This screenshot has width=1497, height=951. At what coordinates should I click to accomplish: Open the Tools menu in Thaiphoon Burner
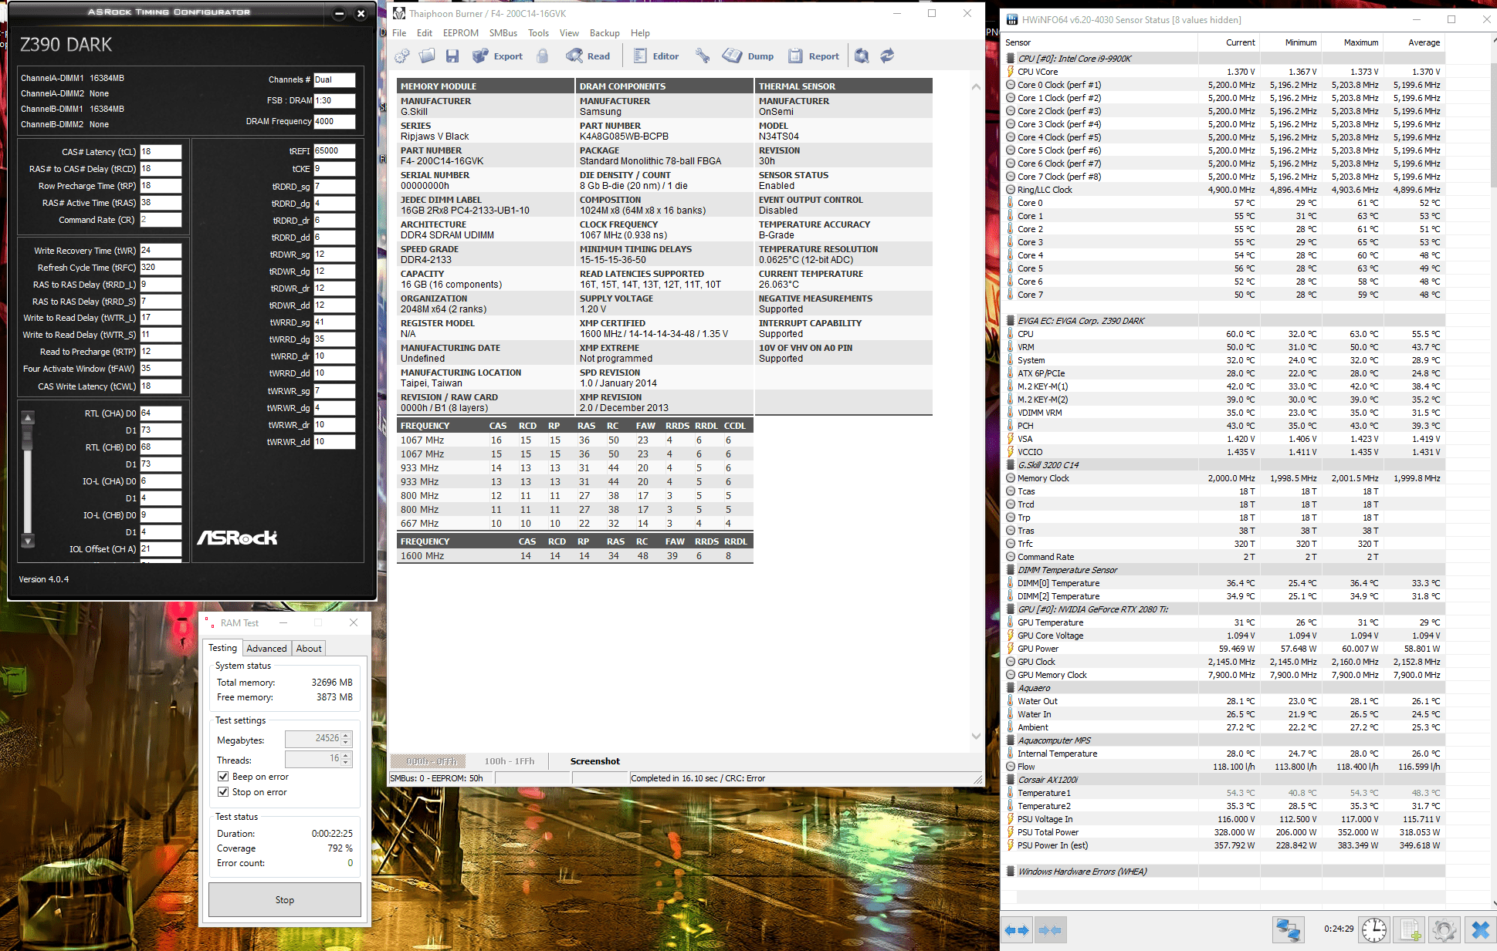[538, 33]
